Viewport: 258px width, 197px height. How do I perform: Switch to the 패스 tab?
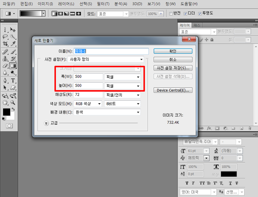pyautogui.click(x=197, y=25)
